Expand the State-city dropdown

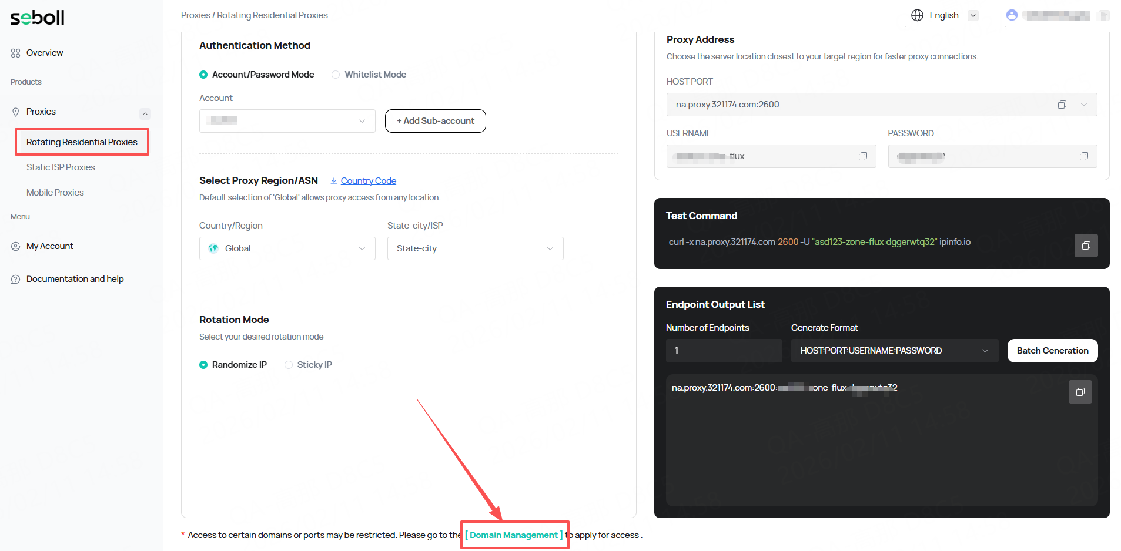(475, 248)
